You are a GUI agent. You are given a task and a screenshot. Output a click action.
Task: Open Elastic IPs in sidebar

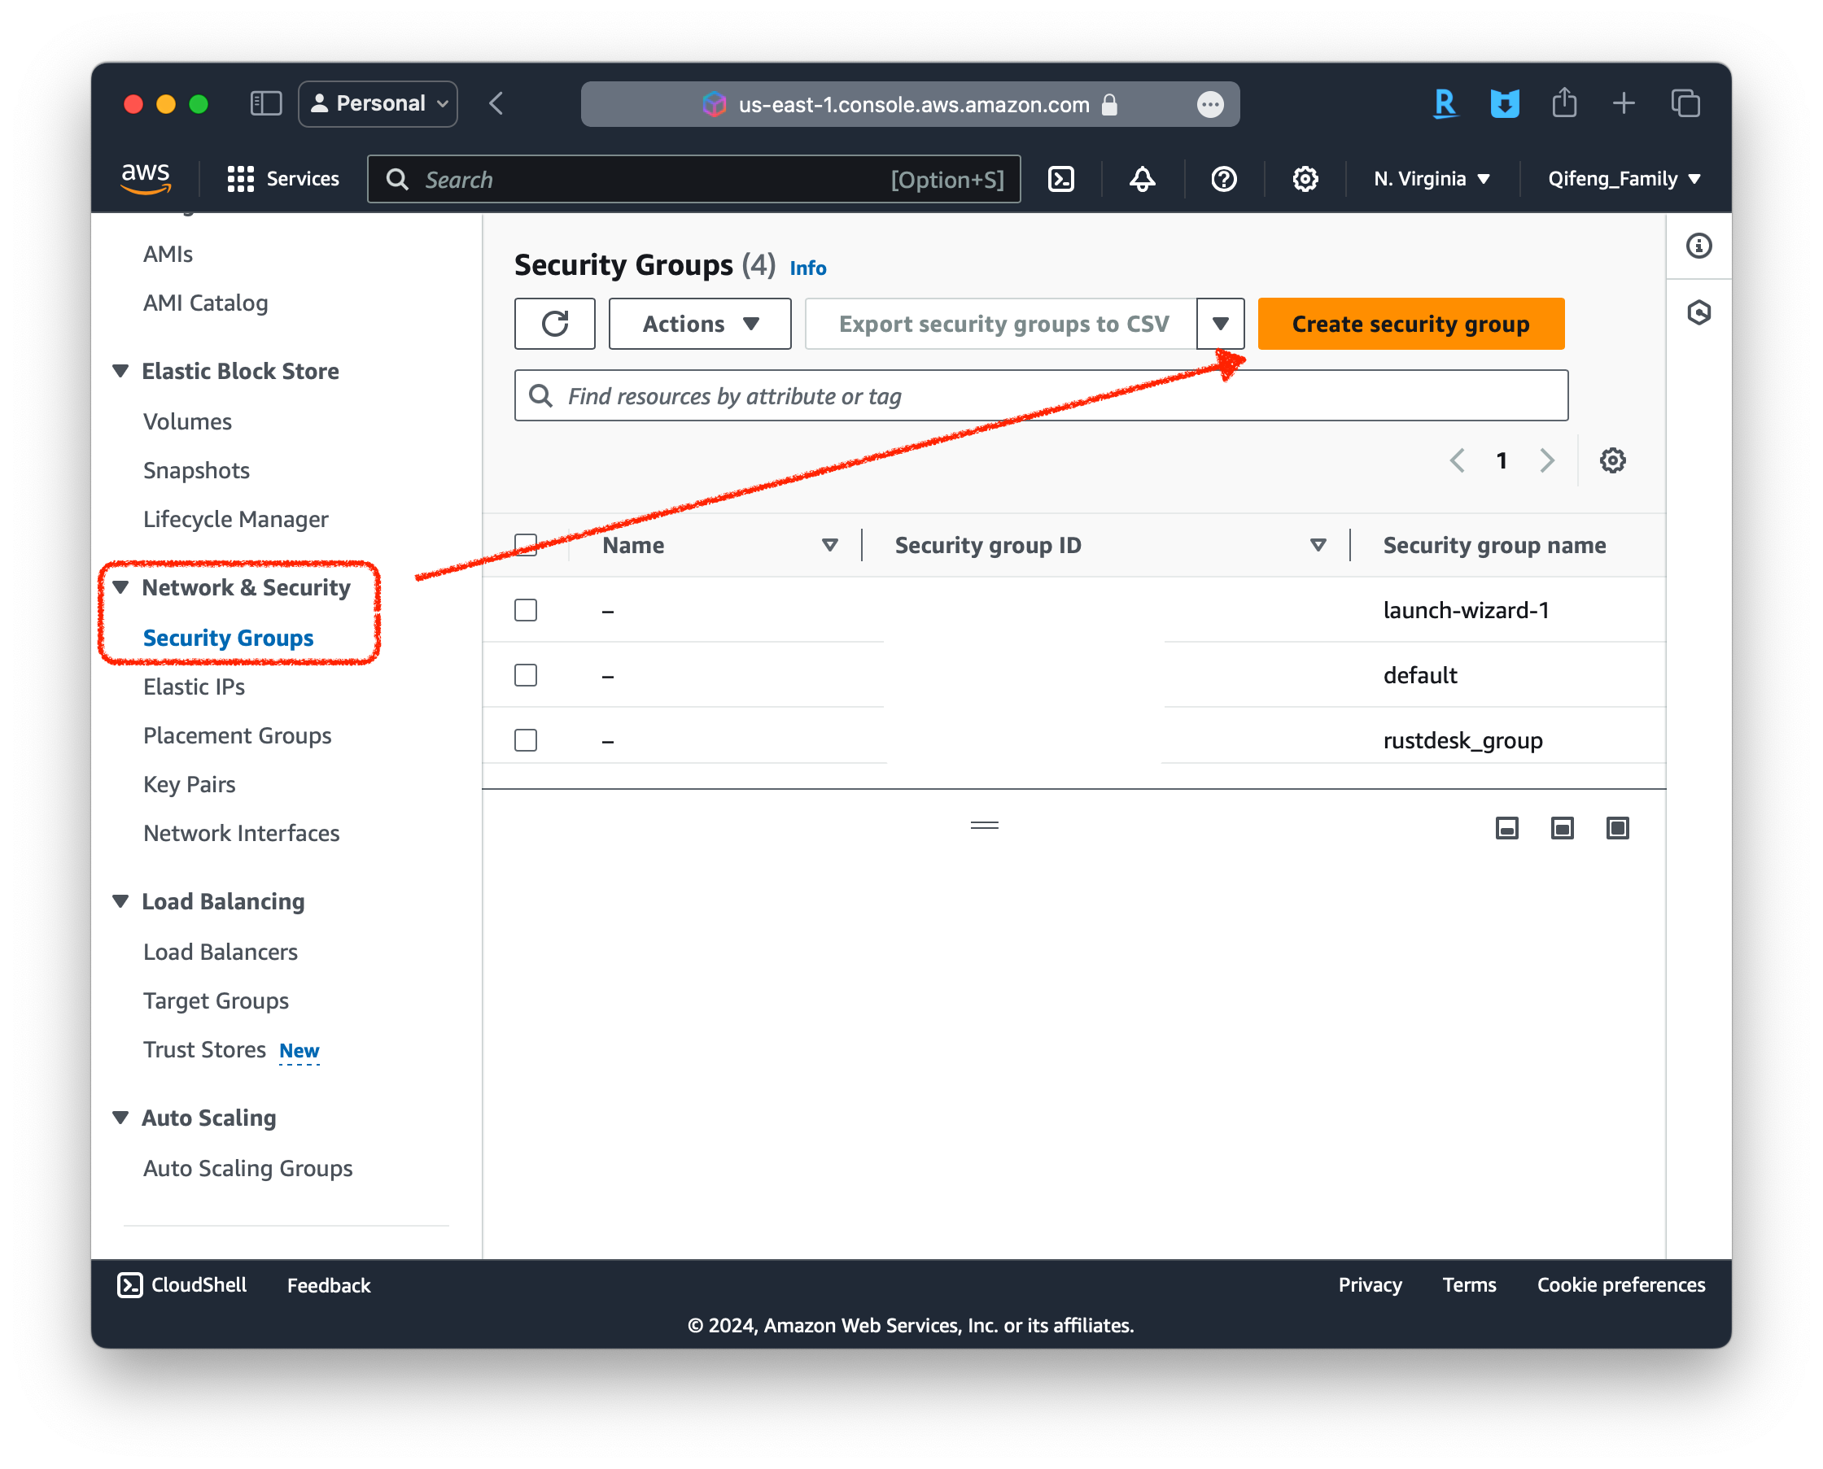click(194, 687)
